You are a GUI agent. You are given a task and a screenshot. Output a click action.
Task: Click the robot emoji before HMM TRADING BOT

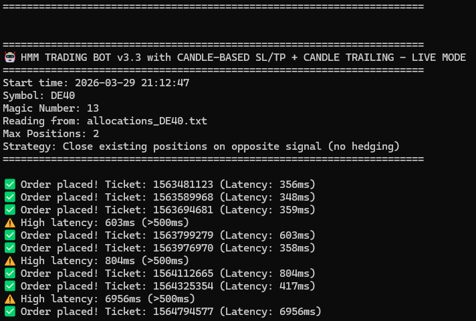coord(10,58)
